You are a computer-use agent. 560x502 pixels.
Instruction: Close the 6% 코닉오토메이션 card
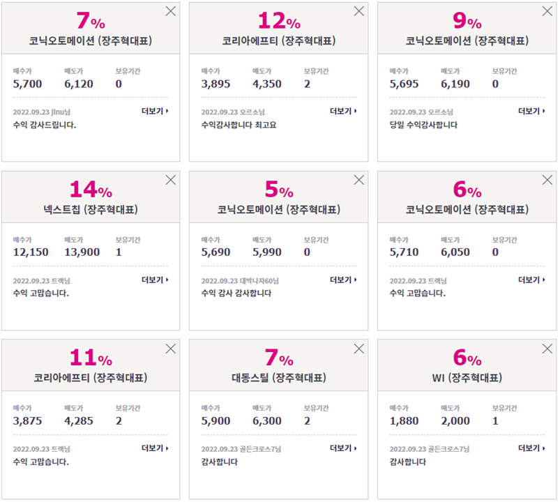point(547,180)
